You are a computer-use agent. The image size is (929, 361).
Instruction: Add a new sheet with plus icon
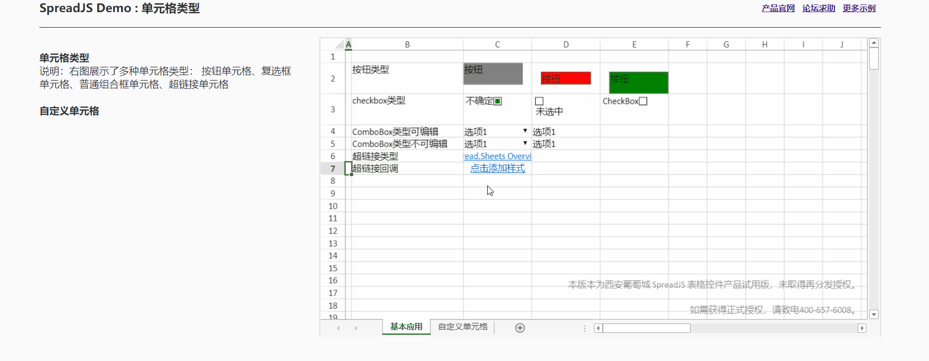click(x=520, y=328)
